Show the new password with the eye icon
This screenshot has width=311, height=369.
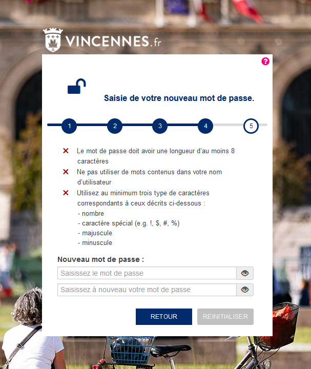pos(245,273)
